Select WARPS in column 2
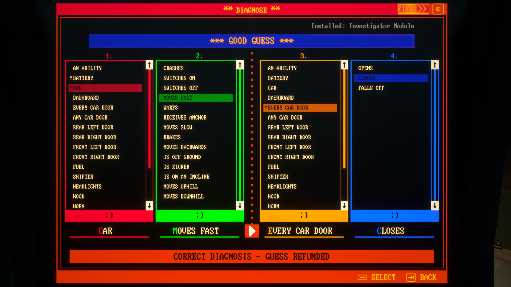This screenshot has width=511, height=287. [171, 108]
